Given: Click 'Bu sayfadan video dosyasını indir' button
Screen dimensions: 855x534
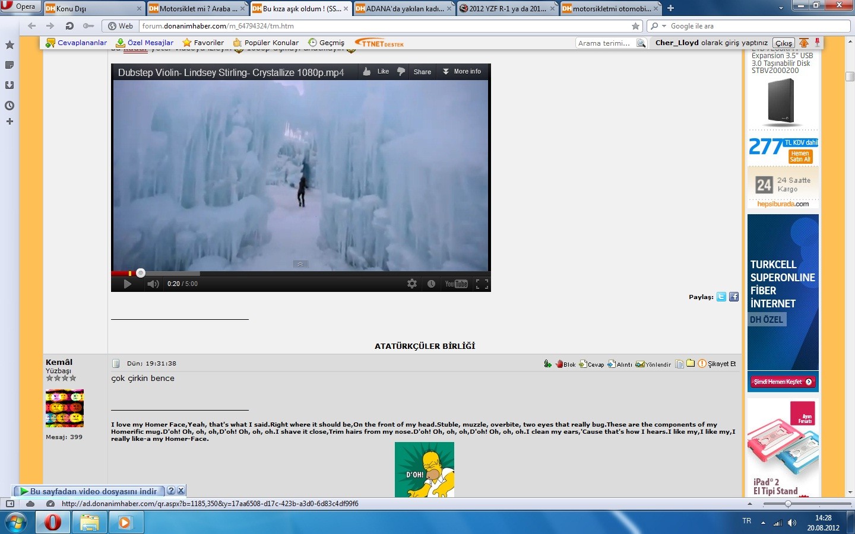Looking at the screenshot, I should tap(89, 491).
